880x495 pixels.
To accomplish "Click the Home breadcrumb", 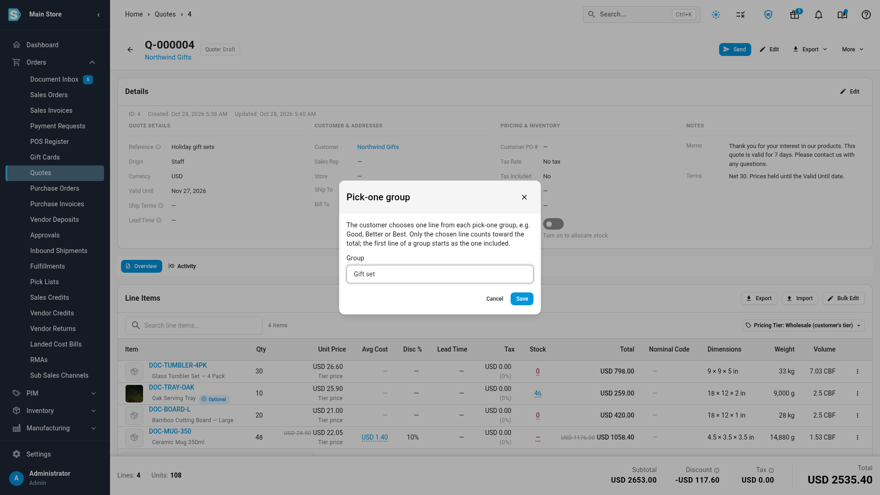I will pyautogui.click(x=134, y=14).
